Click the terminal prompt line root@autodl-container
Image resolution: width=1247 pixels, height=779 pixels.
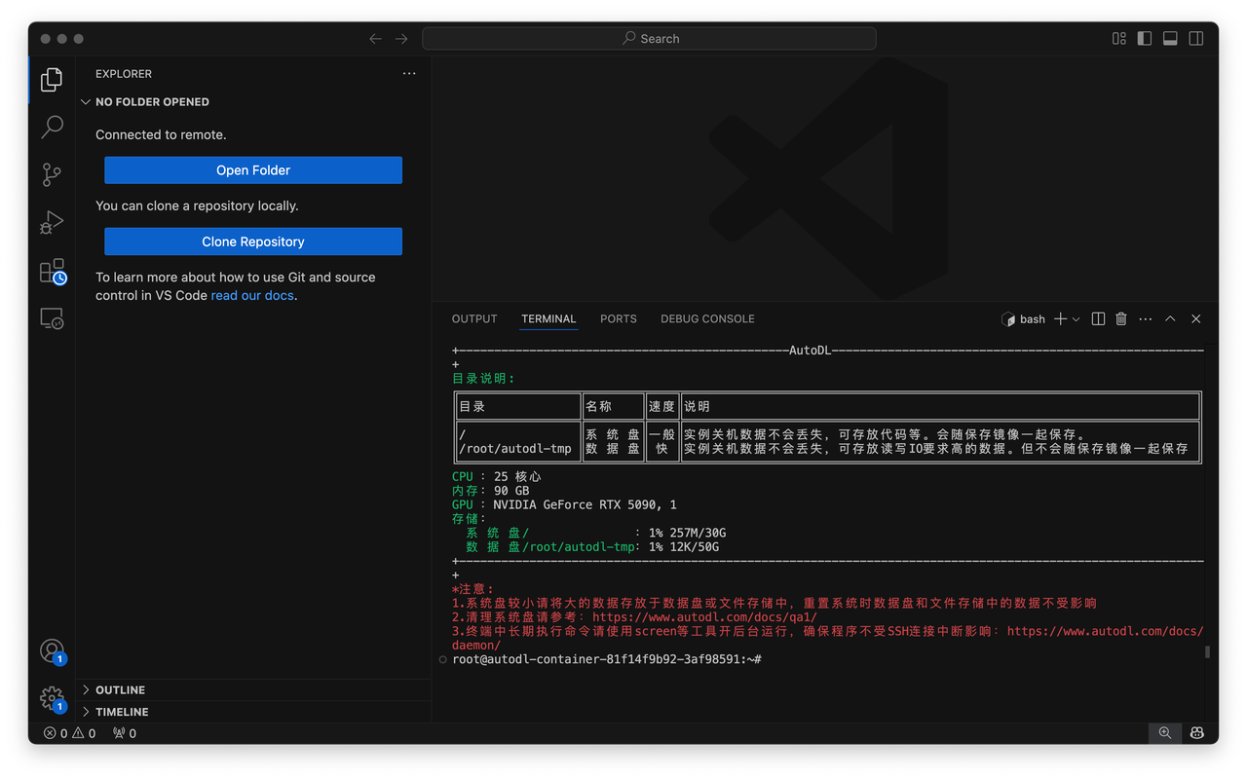pyautogui.click(x=607, y=659)
